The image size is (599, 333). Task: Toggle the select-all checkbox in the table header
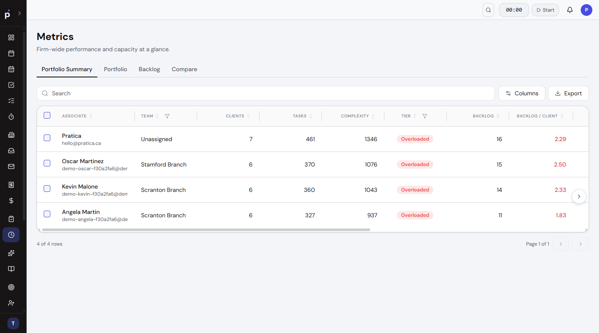[47, 115]
